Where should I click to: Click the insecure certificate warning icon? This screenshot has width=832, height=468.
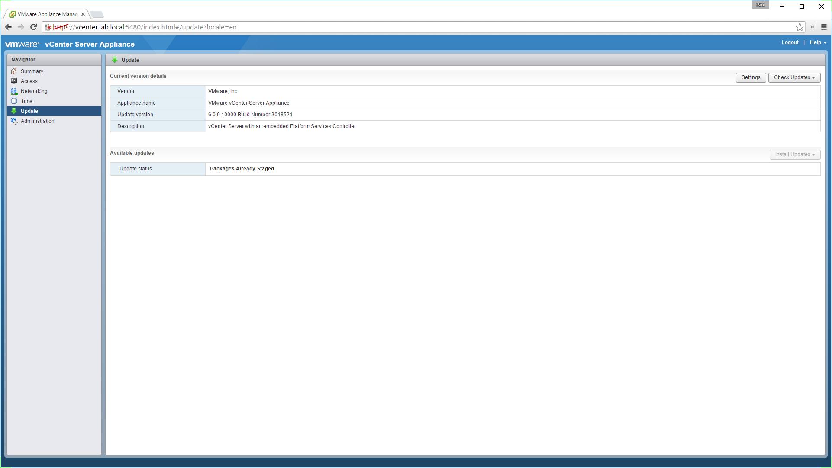tap(48, 27)
